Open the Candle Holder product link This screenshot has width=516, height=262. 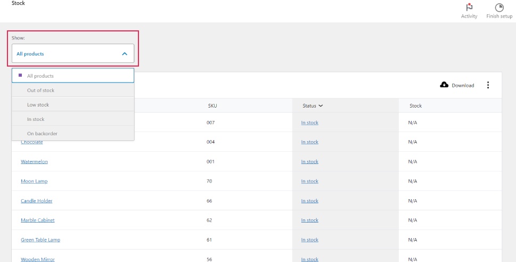click(36, 201)
